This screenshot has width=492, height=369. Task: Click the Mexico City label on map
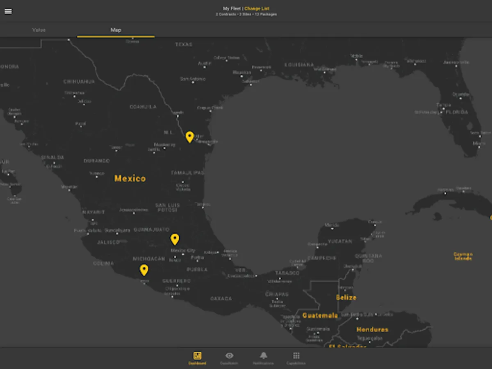[x=183, y=251]
